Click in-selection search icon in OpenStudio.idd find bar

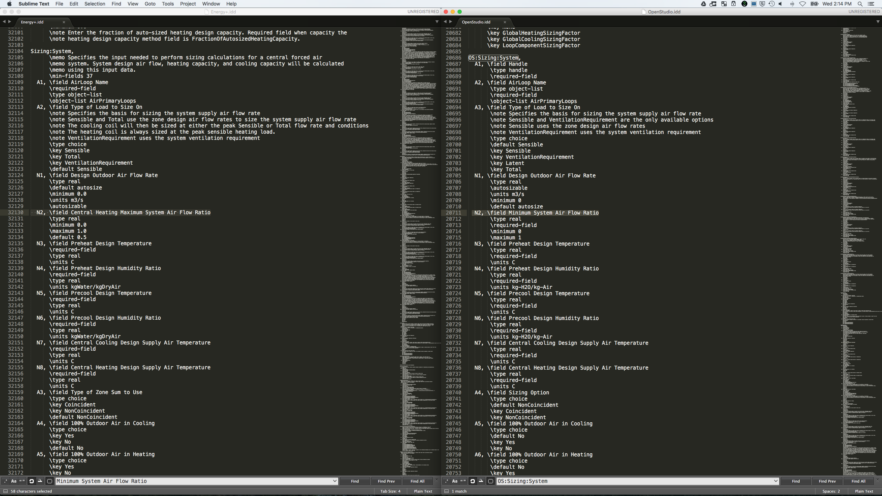(x=481, y=481)
